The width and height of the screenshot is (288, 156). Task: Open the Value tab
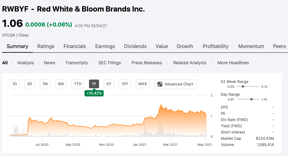[x=162, y=46]
